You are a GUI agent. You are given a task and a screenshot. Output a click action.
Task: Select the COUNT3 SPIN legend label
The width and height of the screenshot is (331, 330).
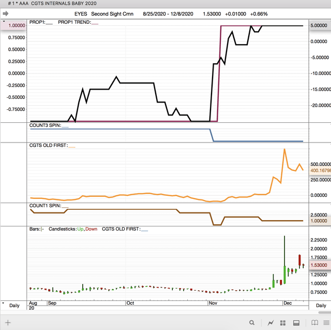(x=45, y=125)
